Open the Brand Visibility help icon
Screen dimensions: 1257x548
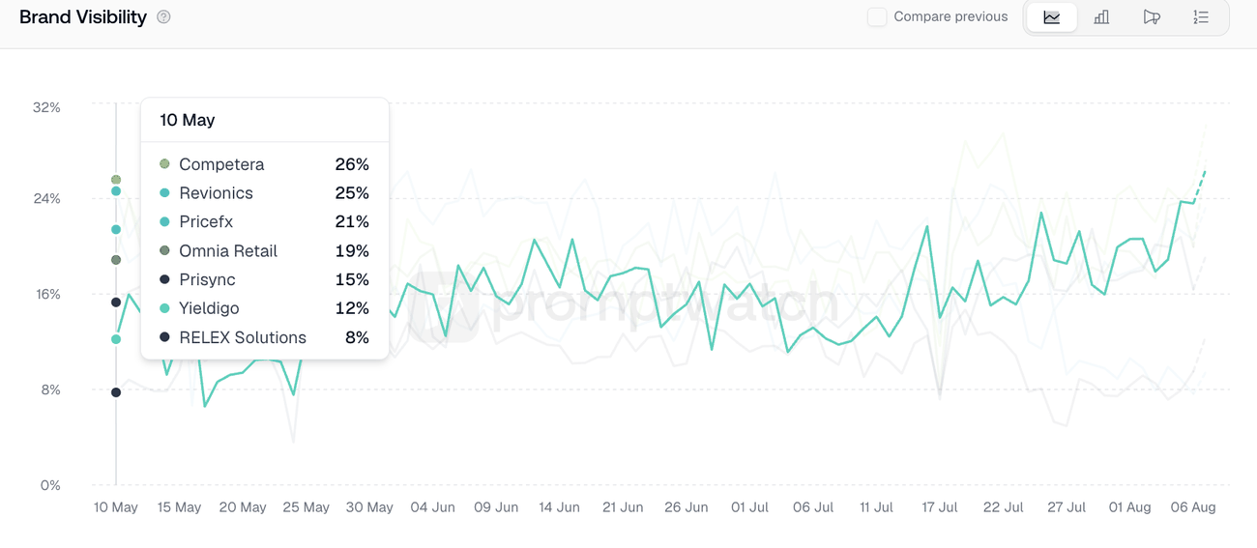point(163,16)
